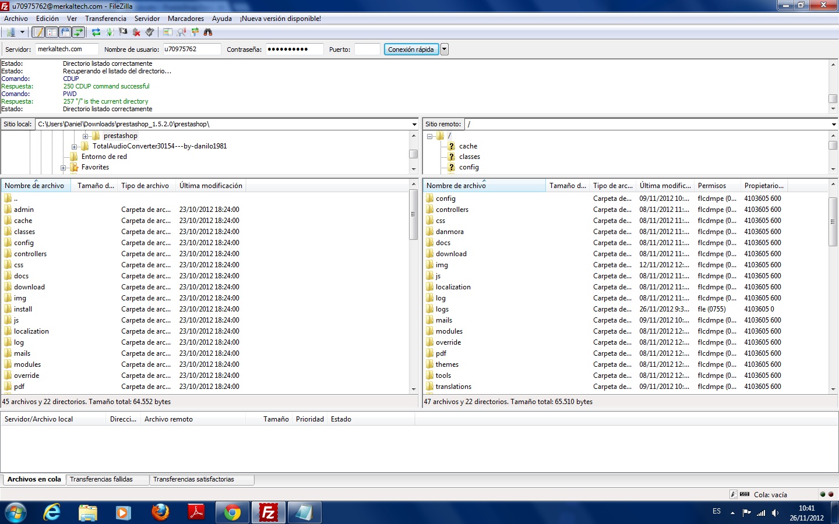
Task: Expand the TotalAudioConverter folder node
Action: coord(75,147)
